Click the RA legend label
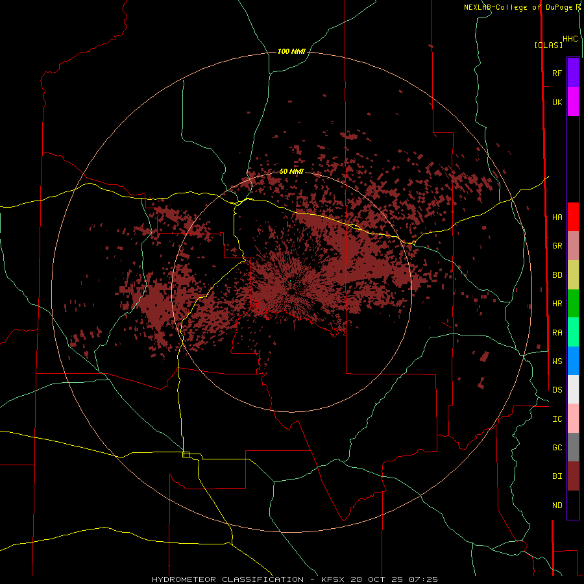 557,333
